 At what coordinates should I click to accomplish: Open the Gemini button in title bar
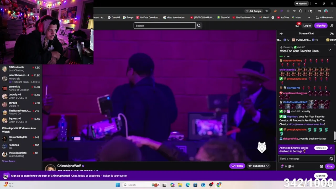click(x=301, y=3)
